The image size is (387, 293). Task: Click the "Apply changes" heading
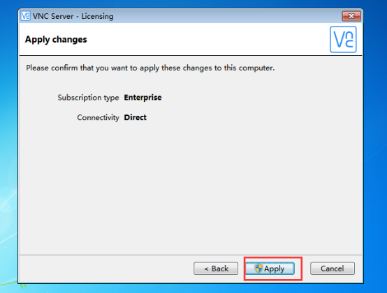(56, 40)
